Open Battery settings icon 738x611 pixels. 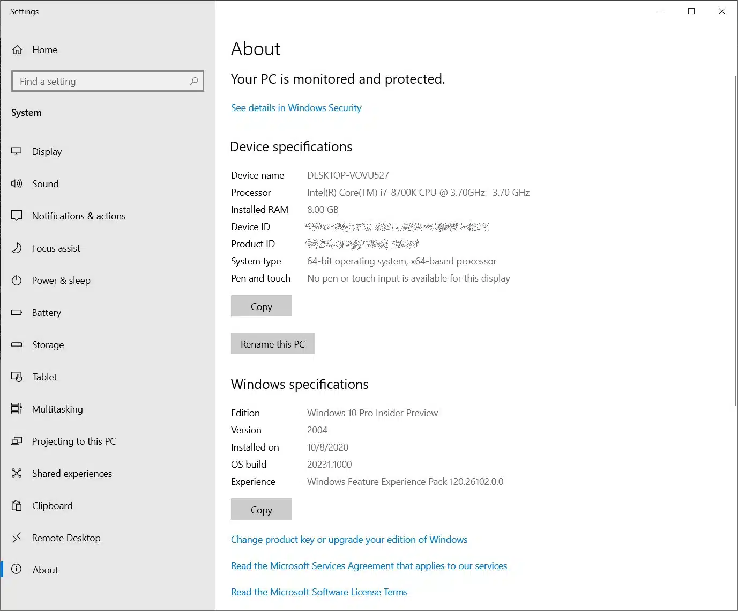tap(17, 312)
